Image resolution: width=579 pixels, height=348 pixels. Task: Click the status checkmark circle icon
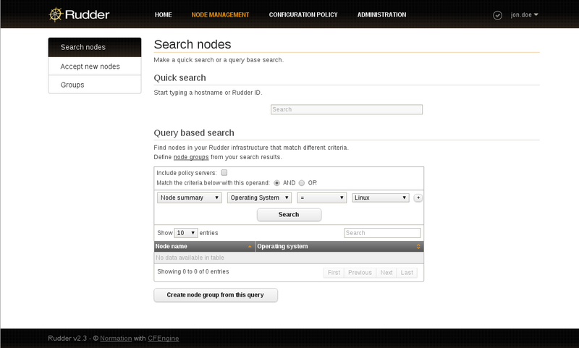[x=497, y=15]
